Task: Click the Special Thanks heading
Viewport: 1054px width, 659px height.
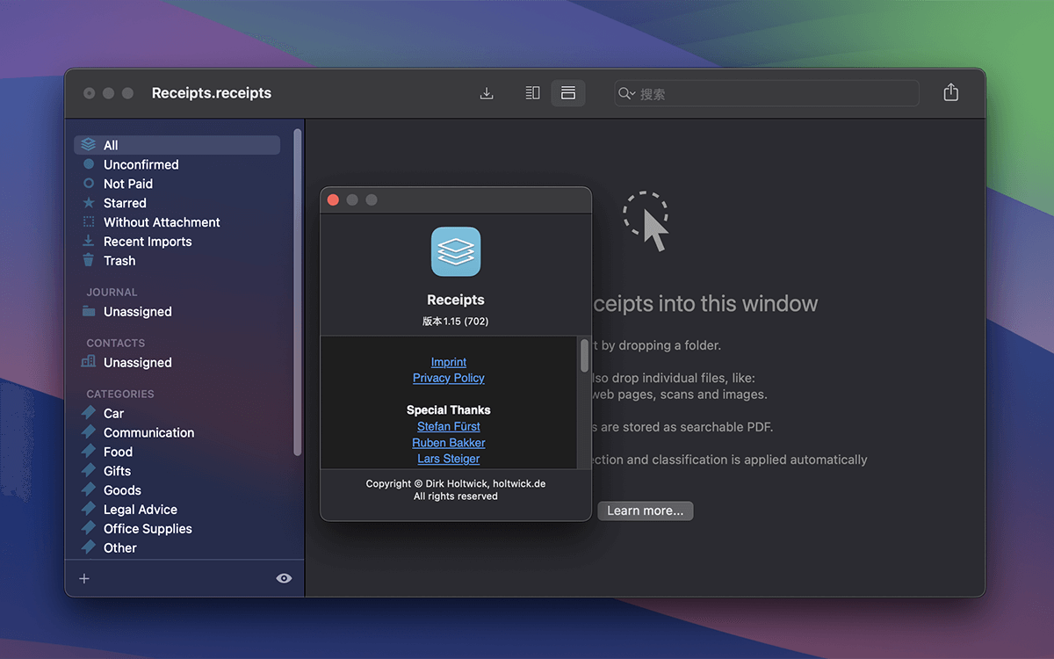Action: [x=449, y=410]
